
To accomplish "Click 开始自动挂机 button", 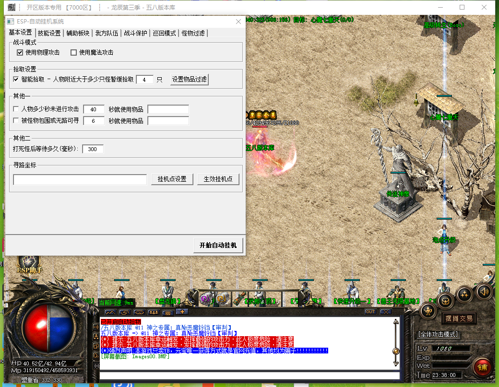I will pyautogui.click(x=218, y=245).
